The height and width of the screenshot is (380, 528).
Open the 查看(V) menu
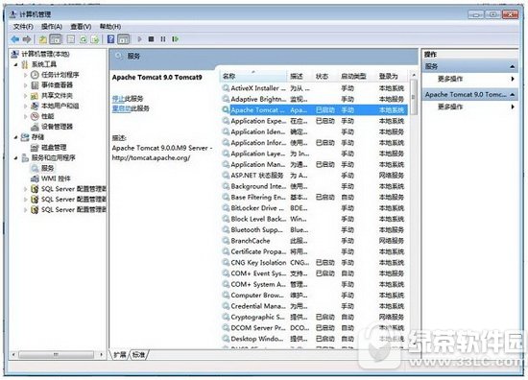pyautogui.click(x=81, y=27)
